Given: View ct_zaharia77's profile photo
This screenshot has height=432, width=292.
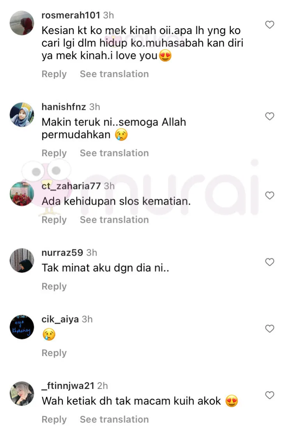Looking at the screenshot, I should coord(22,194).
